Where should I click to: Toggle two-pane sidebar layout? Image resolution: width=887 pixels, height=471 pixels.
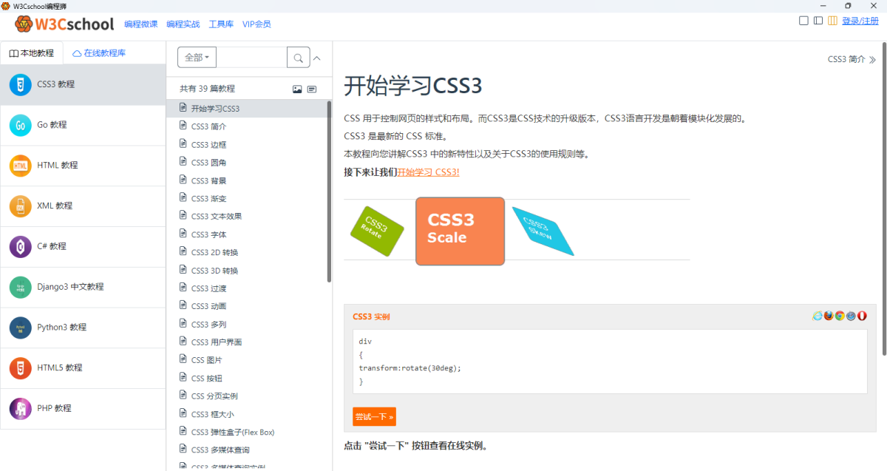818,21
